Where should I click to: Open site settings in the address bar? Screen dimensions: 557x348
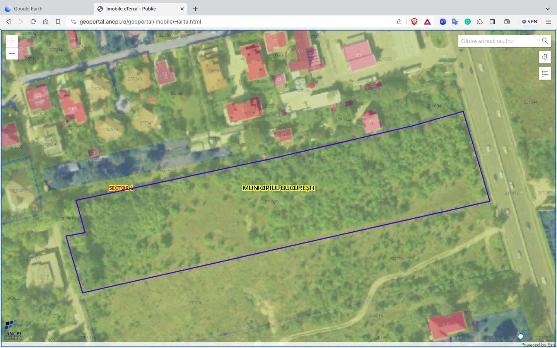pos(73,22)
